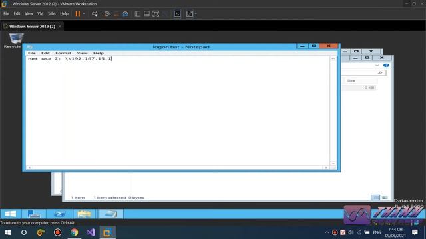This screenshot has height=239, width=426.
Task: Select the Windows Server 2012 (2) tab
Action: [32, 27]
